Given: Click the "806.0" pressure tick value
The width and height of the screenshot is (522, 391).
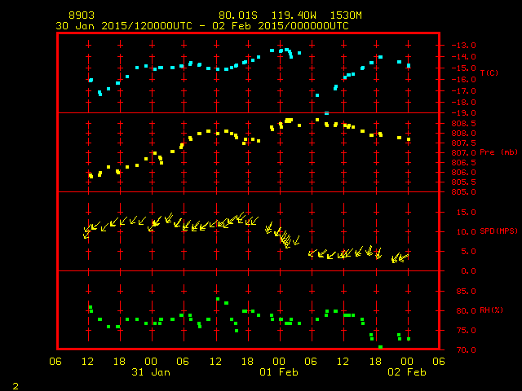Looking at the screenshot, I should pyautogui.click(x=464, y=172).
